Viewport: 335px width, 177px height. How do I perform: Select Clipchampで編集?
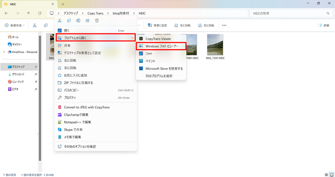pyautogui.click(x=96, y=115)
